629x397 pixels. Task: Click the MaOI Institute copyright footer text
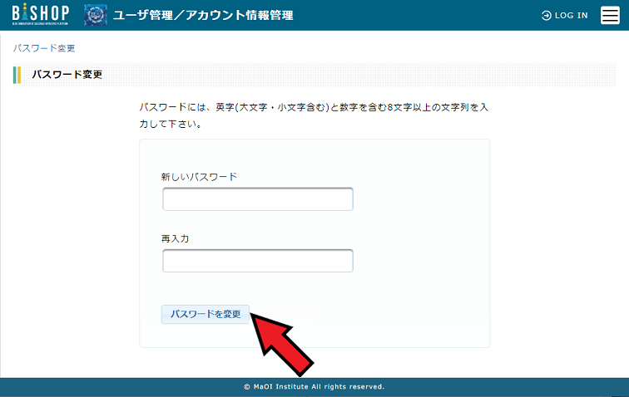pos(314,386)
